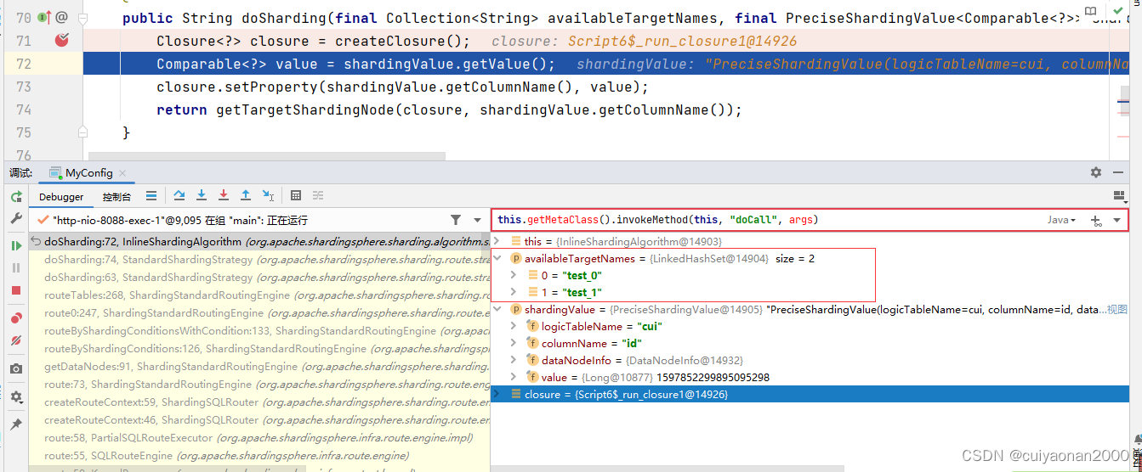
Task: Click the camera thread dump icon
Action: (16, 368)
